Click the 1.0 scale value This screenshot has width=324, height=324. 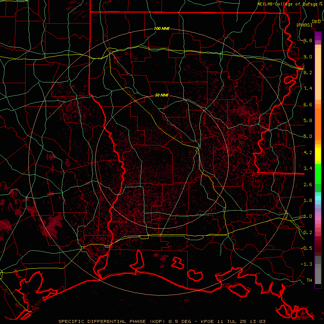(x=308, y=216)
